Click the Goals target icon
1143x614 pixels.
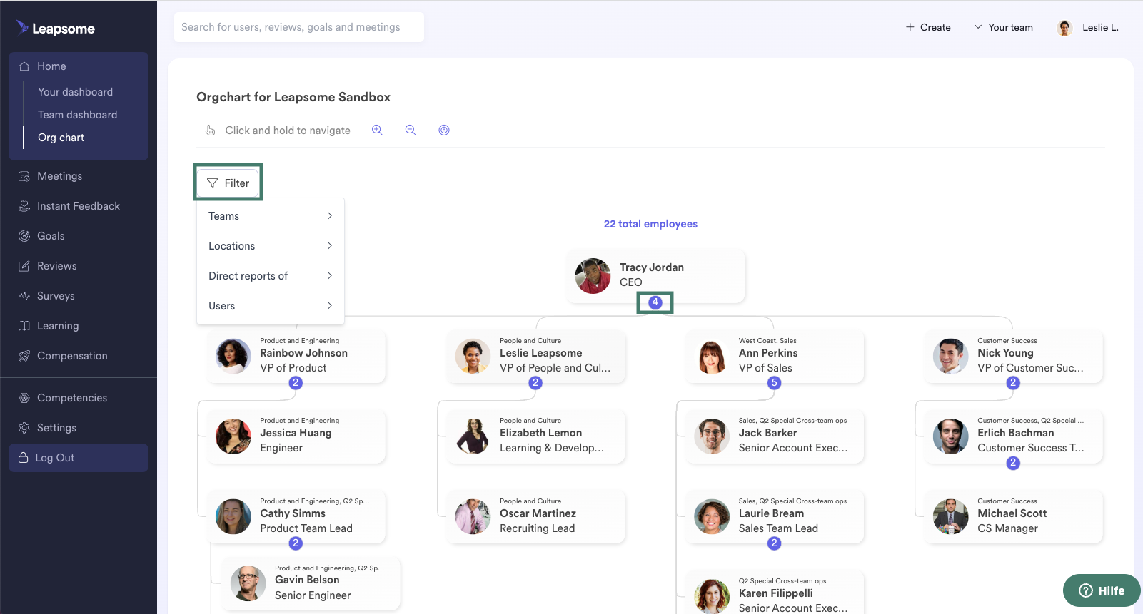pos(24,236)
